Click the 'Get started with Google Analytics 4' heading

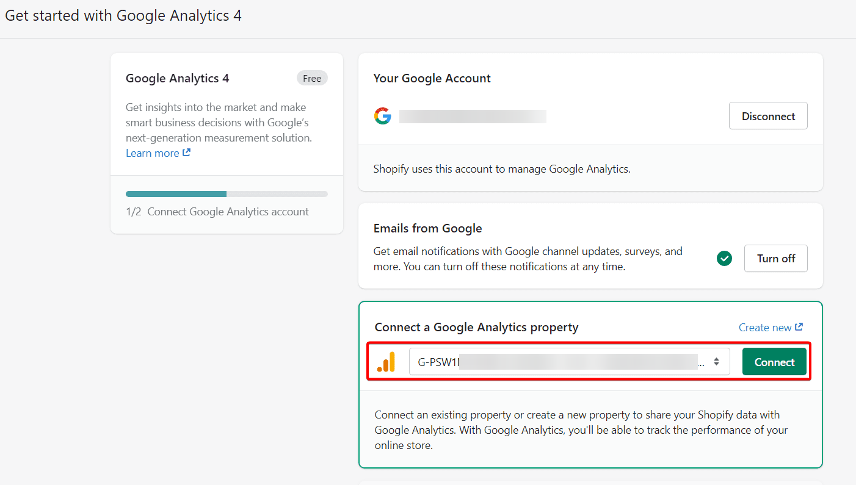123,16
